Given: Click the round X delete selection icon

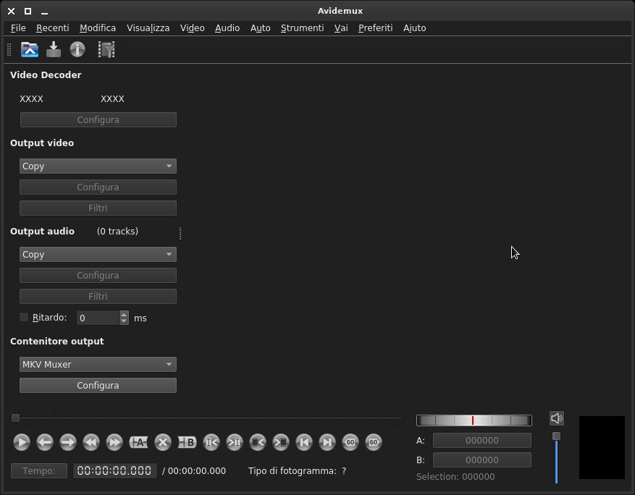Looking at the screenshot, I should (x=163, y=442).
